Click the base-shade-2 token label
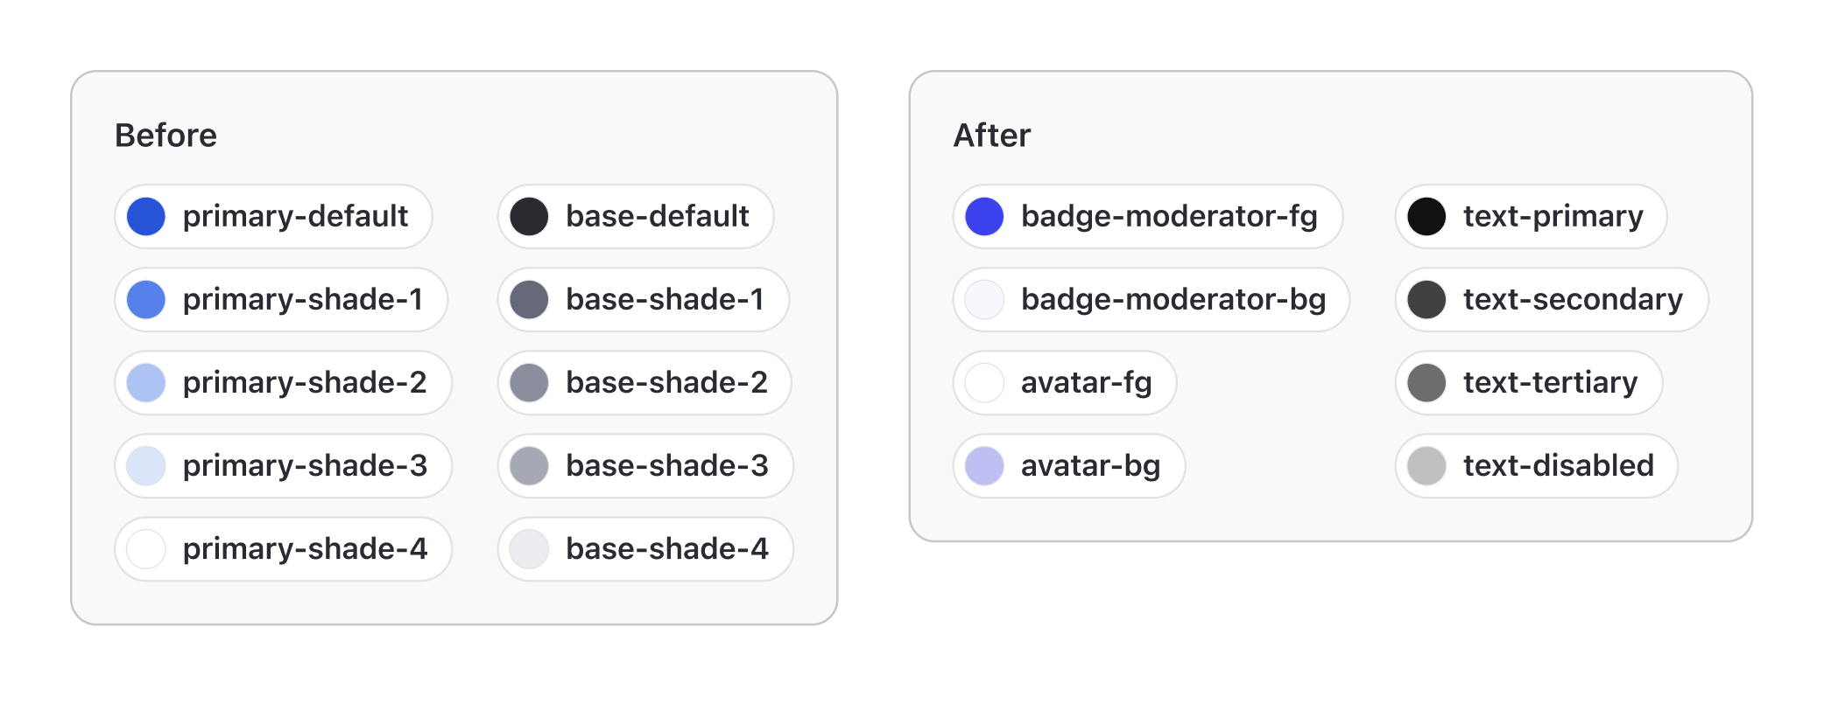Viewport: 1824px width, 711px height. point(666,383)
